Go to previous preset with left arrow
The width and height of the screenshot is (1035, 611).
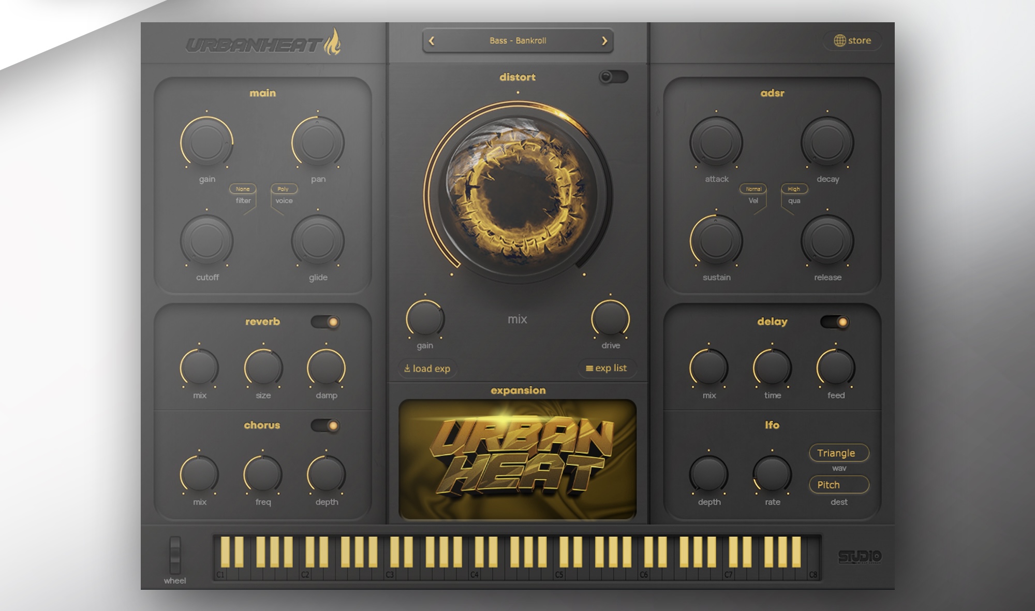(x=432, y=41)
